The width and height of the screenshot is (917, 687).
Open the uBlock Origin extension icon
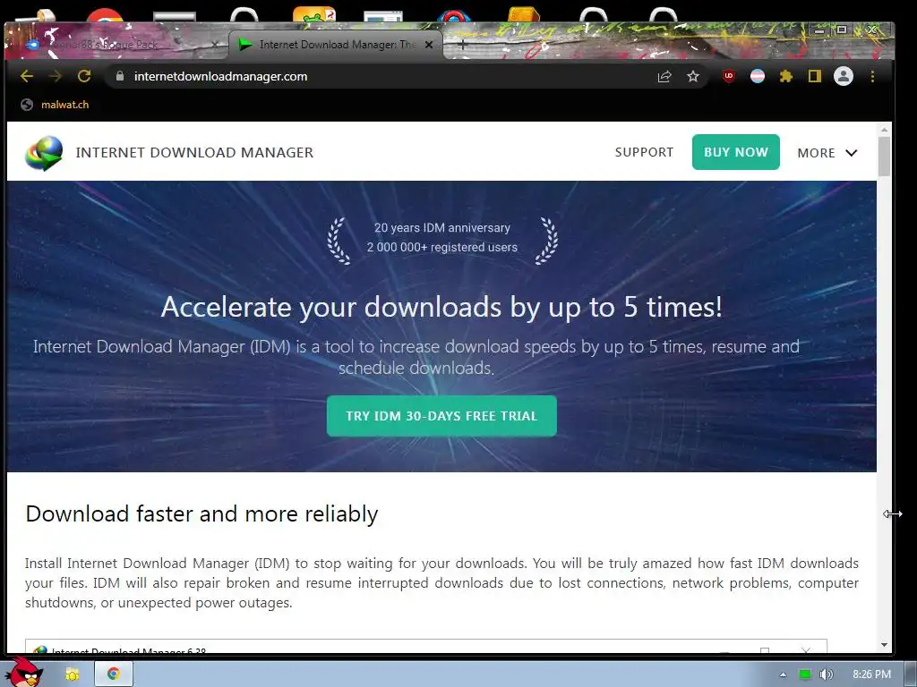pyautogui.click(x=729, y=76)
